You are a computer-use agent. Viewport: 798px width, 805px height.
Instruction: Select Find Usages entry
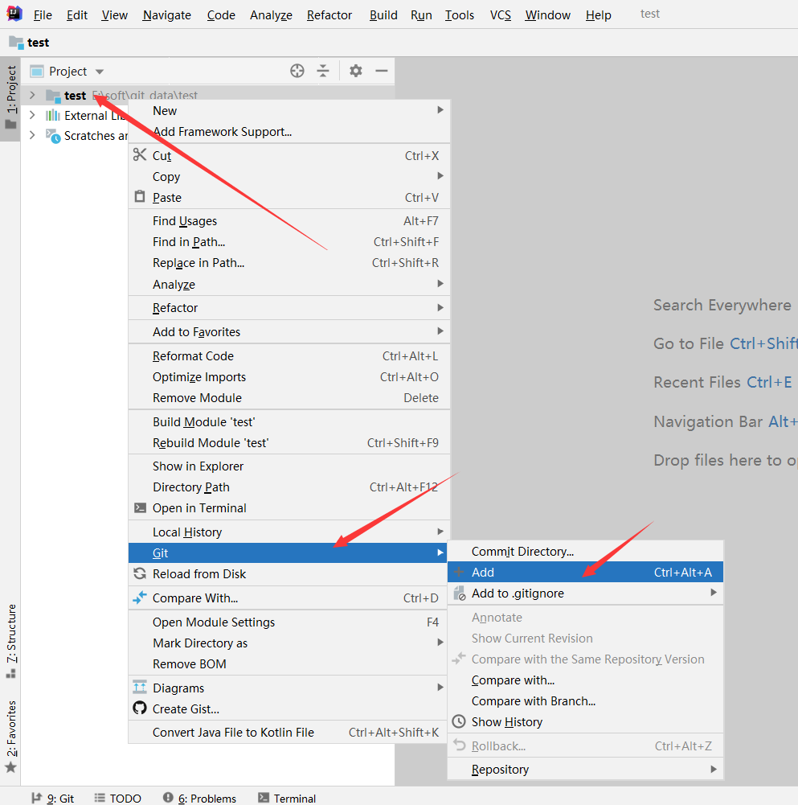coord(289,221)
